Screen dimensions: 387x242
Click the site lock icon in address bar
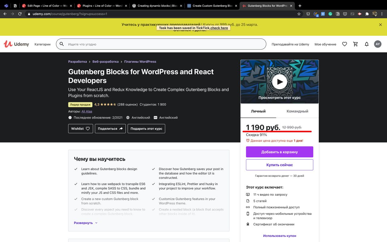(x=29, y=14)
